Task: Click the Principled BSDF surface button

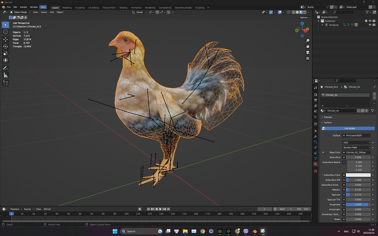Action: tap(356, 135)
